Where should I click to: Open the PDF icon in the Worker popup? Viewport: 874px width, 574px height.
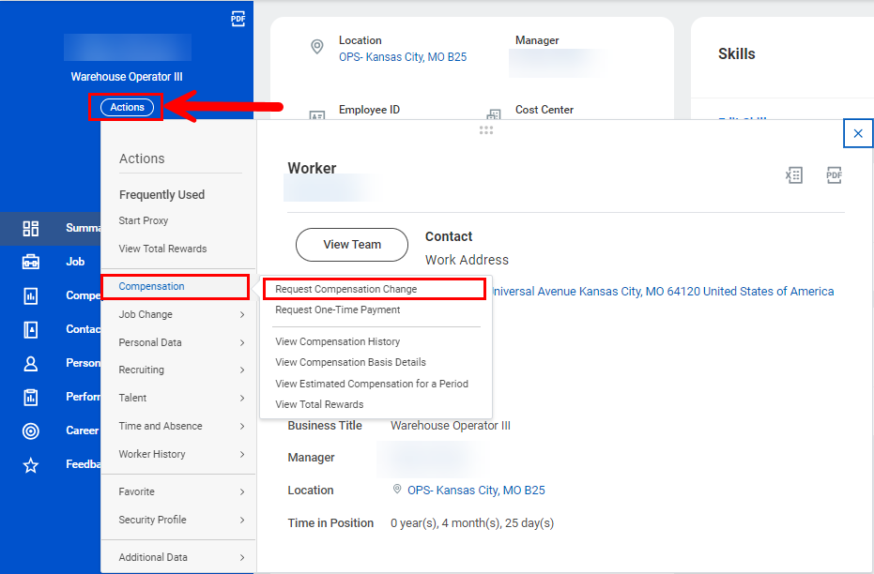[x=834, y=175]
